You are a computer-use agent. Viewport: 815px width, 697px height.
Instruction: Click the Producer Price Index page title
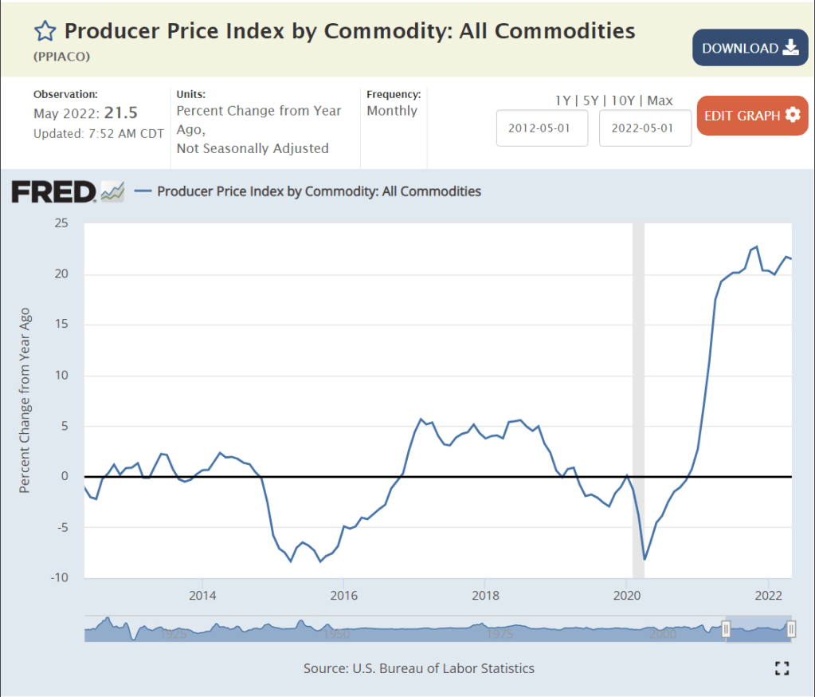tap(349, 31)
